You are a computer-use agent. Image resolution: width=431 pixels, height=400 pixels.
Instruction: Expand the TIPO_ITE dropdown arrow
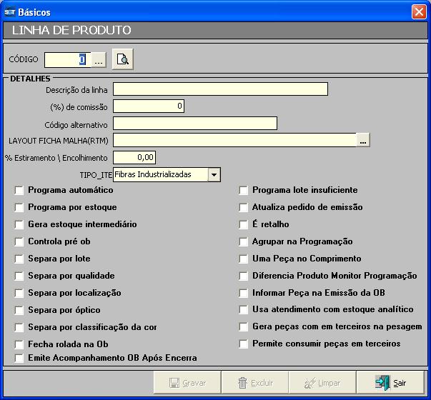tap(214, 174)
